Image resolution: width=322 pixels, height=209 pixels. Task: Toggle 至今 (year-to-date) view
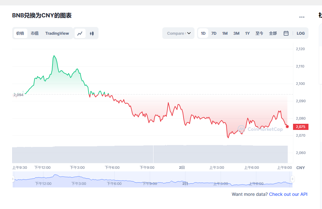pos(259,33)
